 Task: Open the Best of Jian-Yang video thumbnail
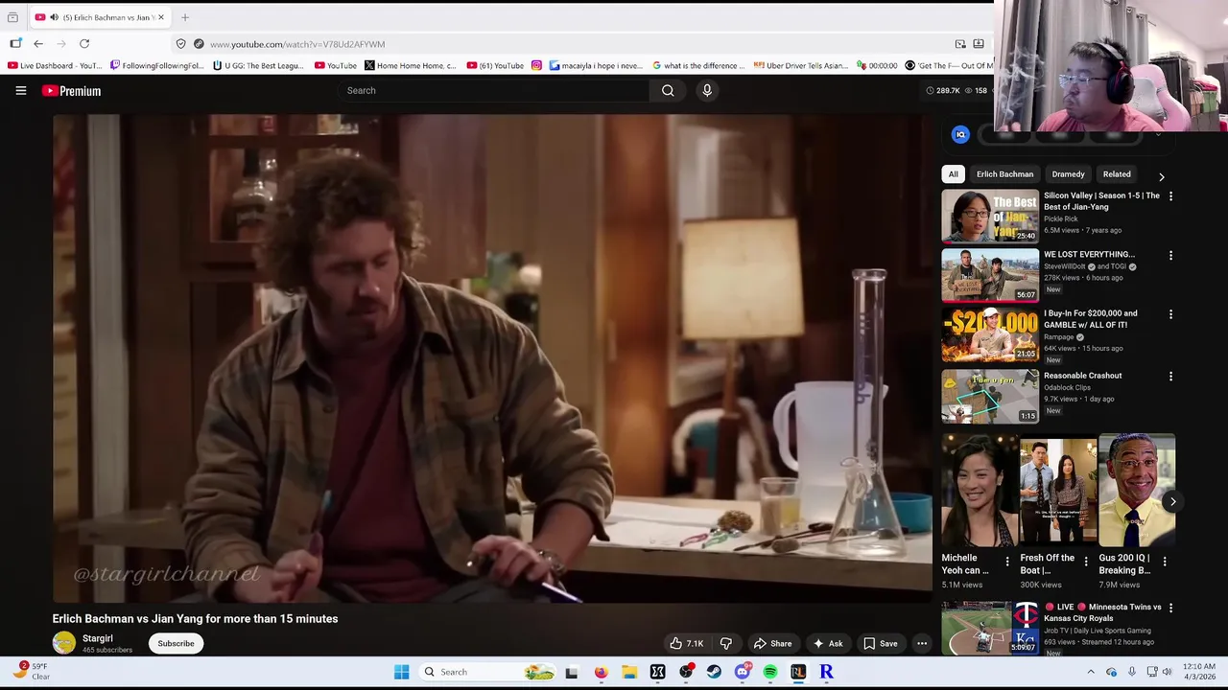(990, 216)
